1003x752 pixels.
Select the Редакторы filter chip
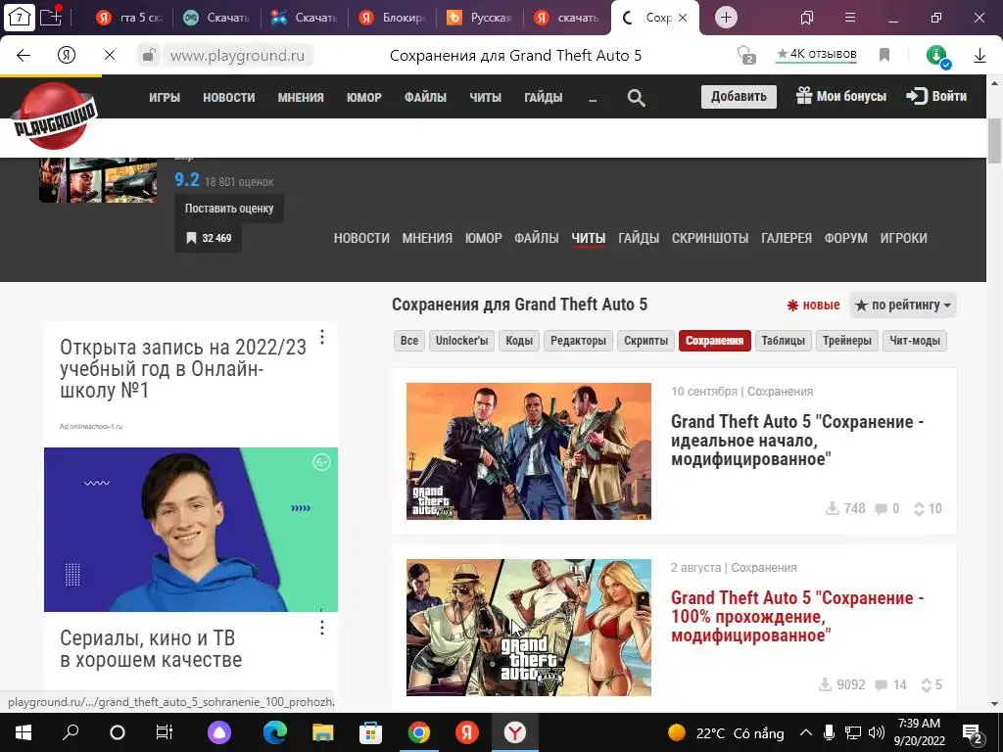pos(578,341)
